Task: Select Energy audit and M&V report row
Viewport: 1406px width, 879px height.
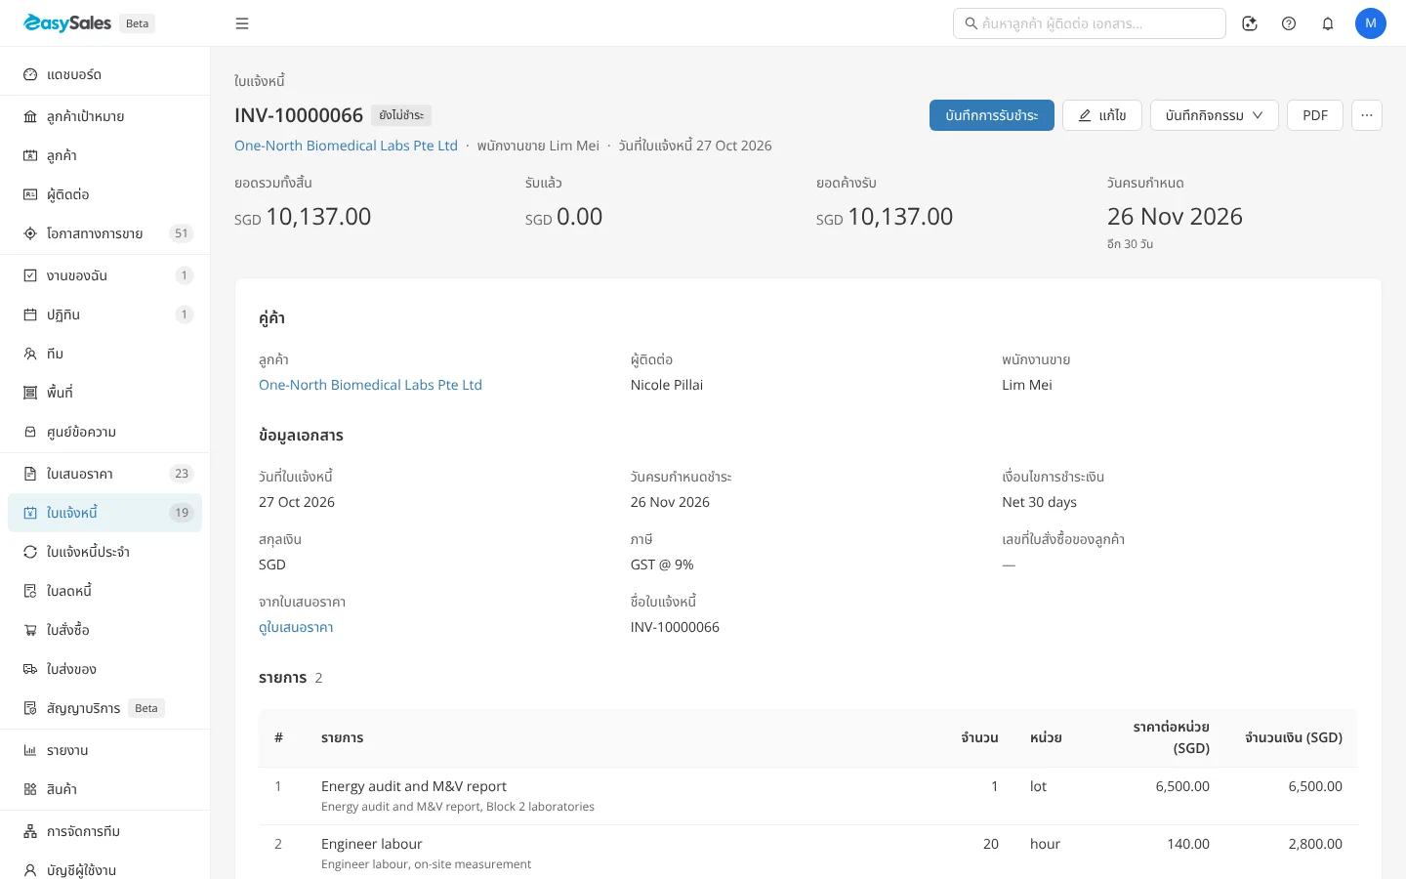Action: point(808,796)
